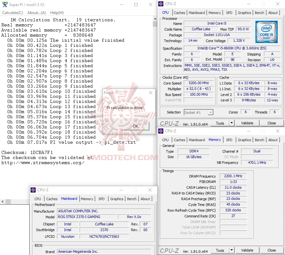285x255 pixels.
Task: Open About...(A) menu in Super PI
Action: pyautogui.click(x=37, y=13)
